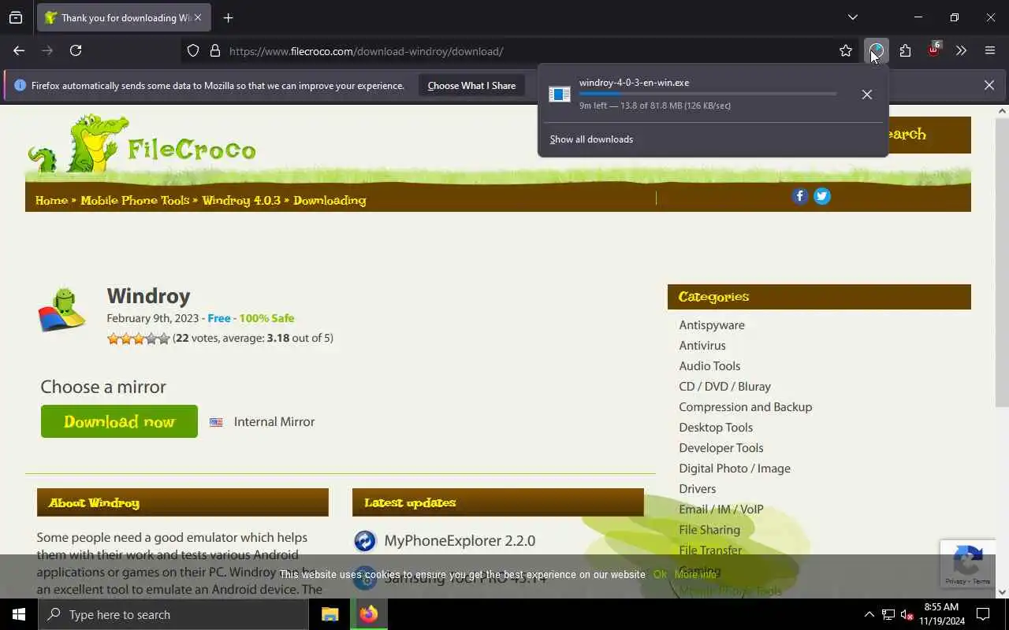Open the taskbar clock showing 8:55 AM
This screenshot has width=1009, height=630.
[941, 614]
